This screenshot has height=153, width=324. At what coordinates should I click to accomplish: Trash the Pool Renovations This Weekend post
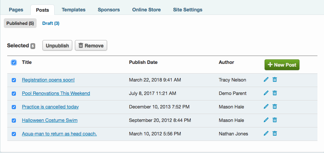coord(275,93)
